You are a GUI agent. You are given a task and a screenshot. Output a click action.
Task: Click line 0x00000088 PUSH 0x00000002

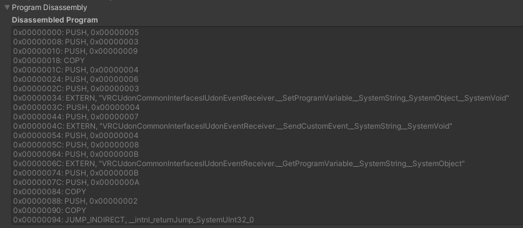click(76, 201)
